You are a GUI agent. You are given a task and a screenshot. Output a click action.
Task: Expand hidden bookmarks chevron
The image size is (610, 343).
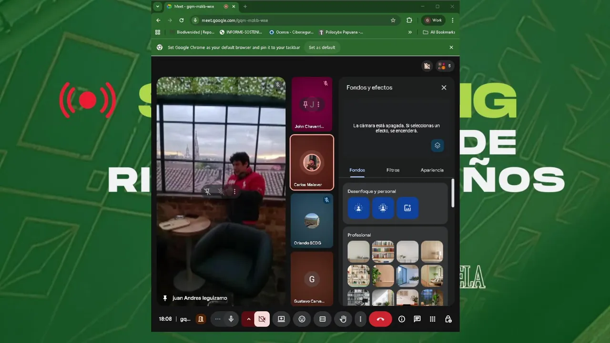pyautogui.click(x=410, y=32)
